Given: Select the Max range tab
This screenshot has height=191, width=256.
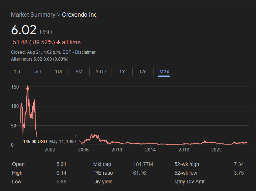Looking at the screenshot, I should 164,72.
